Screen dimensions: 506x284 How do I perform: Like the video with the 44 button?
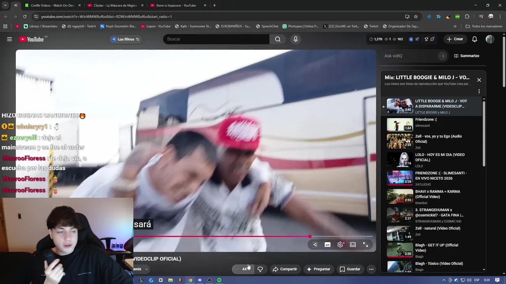243,269
